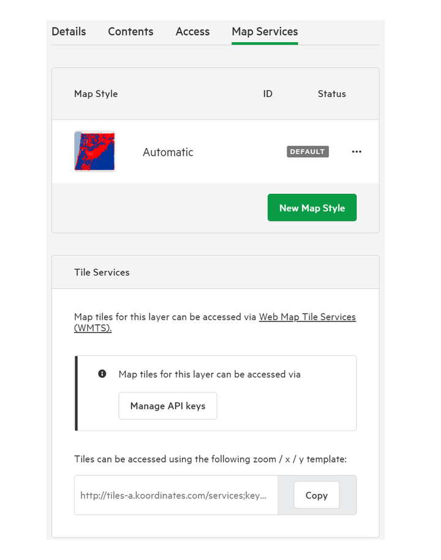Select the Automatic map style thumbnail
This screenshot has width=441, height=560.
pos(94,152)
